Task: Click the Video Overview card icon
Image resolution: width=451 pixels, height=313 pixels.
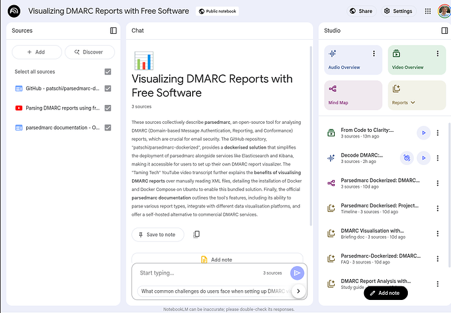Action: point(396,53)
